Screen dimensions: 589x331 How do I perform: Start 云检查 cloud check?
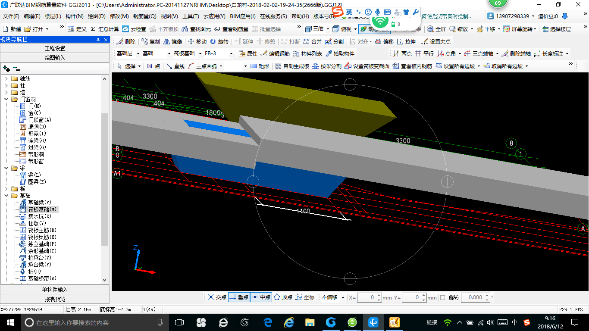tap(134, 29)
